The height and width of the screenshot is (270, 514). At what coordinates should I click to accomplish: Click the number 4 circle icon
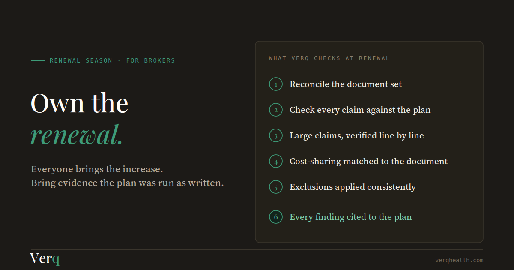coord(276,161)
